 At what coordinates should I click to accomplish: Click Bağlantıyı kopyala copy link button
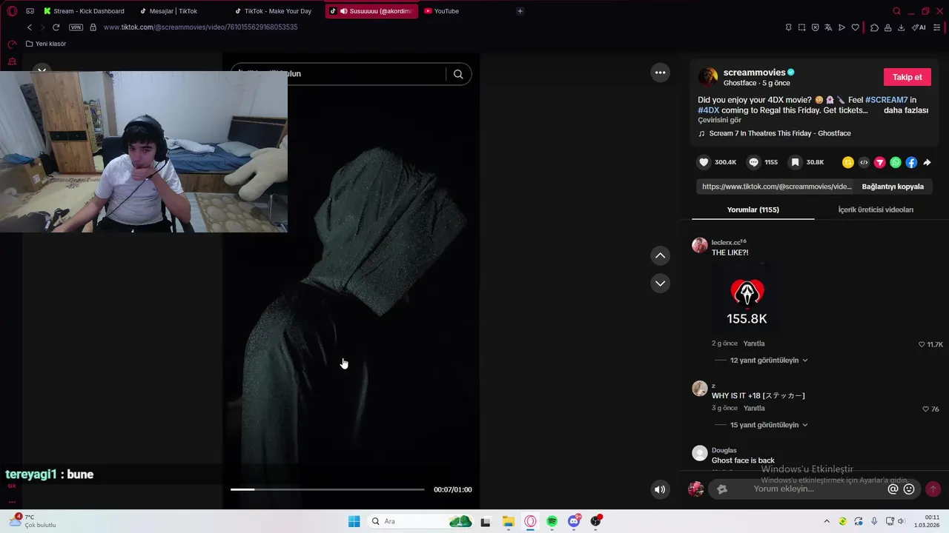(x=893, y=187)
